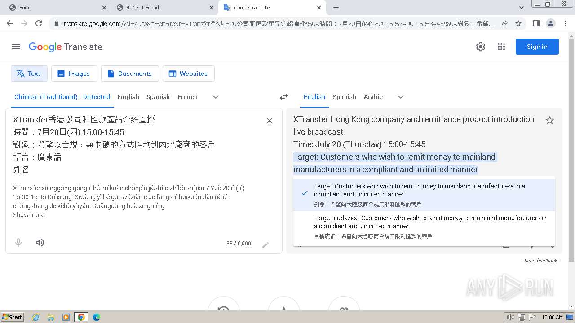
Task: Select Spanish as target language
Action: [x=345, y=97]
